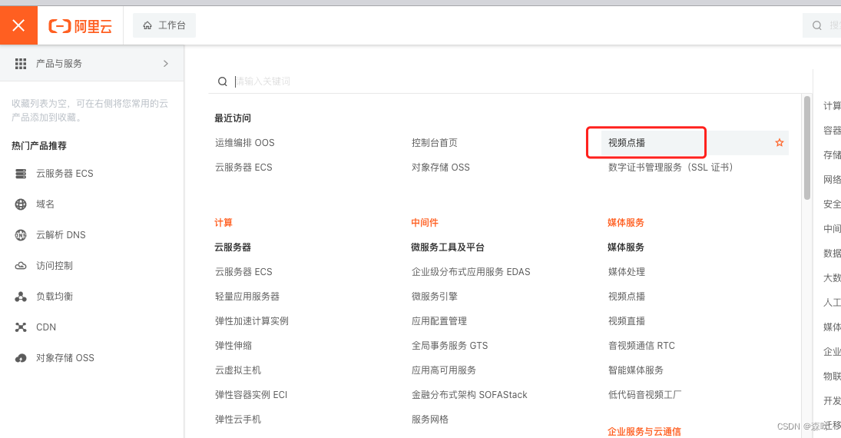The width and height of the screenshot is (841, 438).
Task: Click the 产品与服务 grid icon
Action: [x=21, y=64]
